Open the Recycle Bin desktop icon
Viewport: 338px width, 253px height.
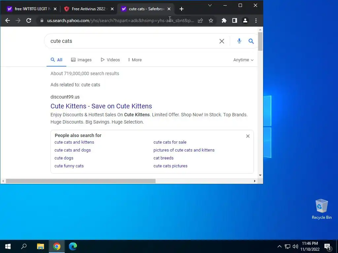click(321, 209)
